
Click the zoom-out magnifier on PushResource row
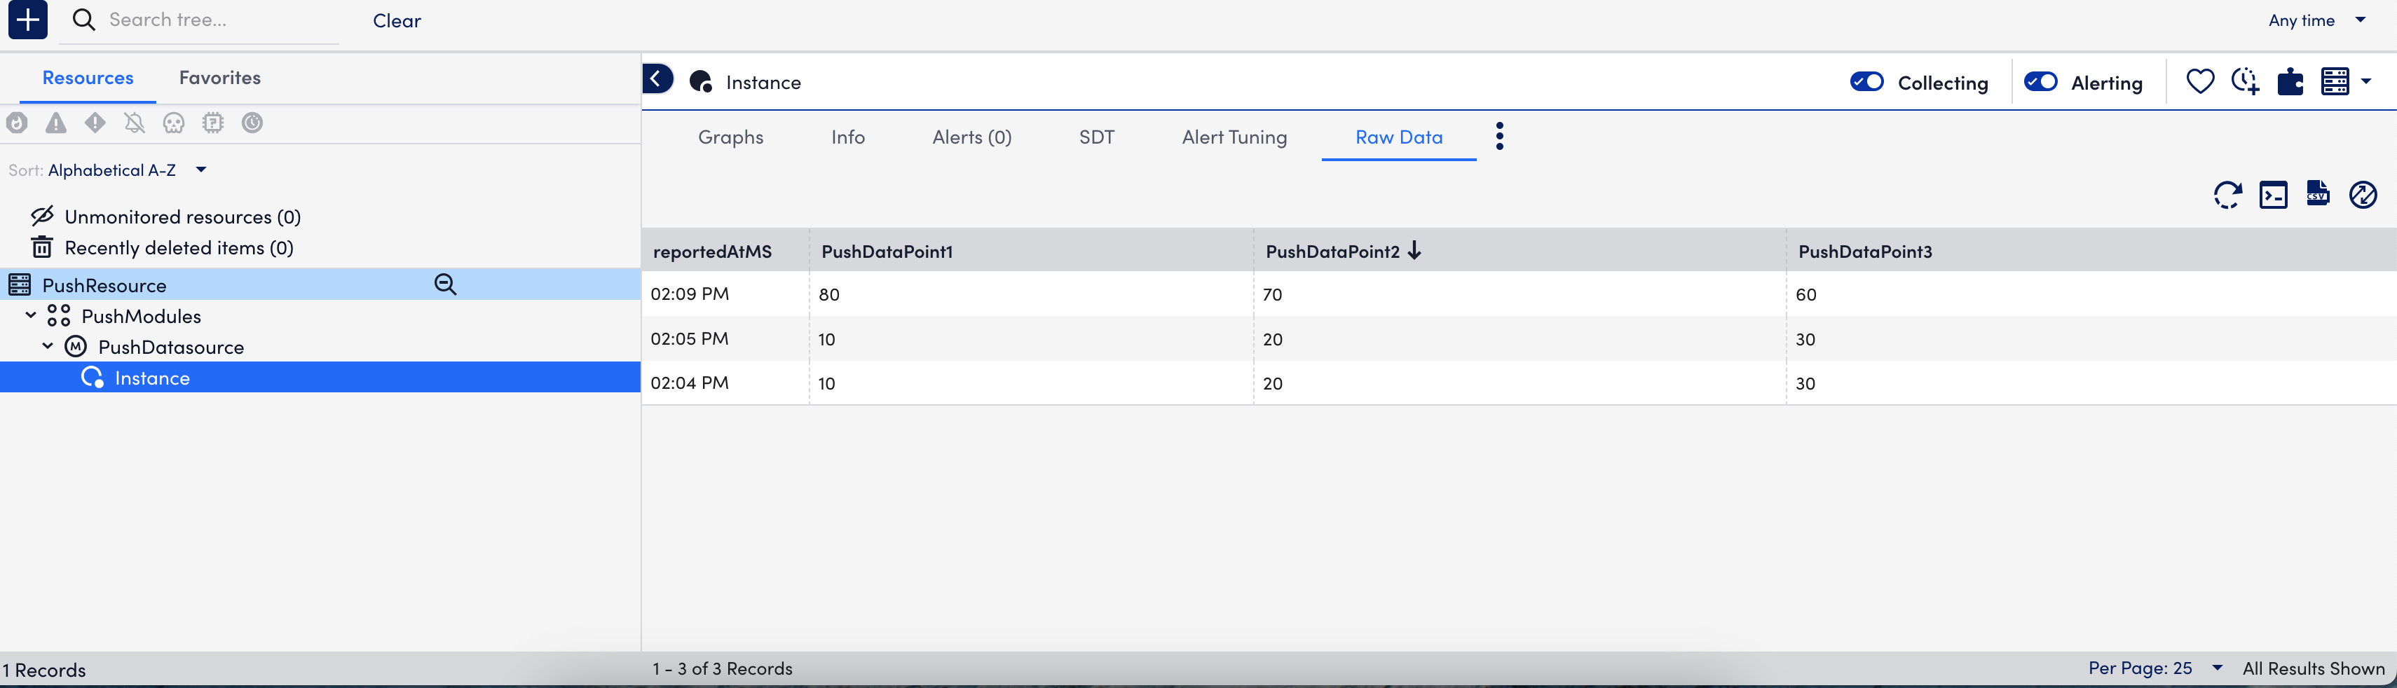click(446, 284)
